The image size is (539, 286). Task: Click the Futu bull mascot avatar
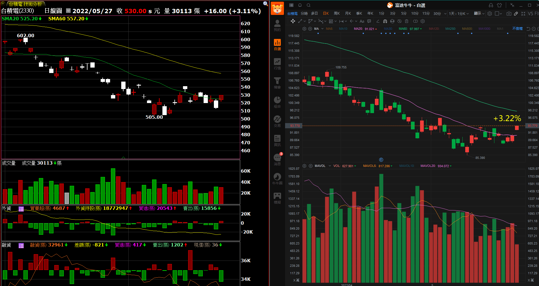[277, 8]
